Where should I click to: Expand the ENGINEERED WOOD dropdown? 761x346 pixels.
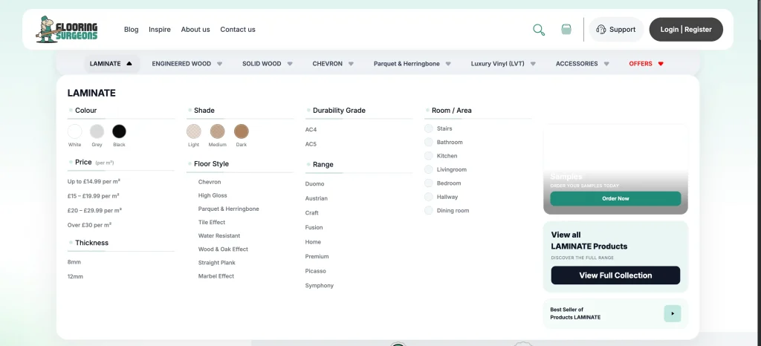[219, 63]
